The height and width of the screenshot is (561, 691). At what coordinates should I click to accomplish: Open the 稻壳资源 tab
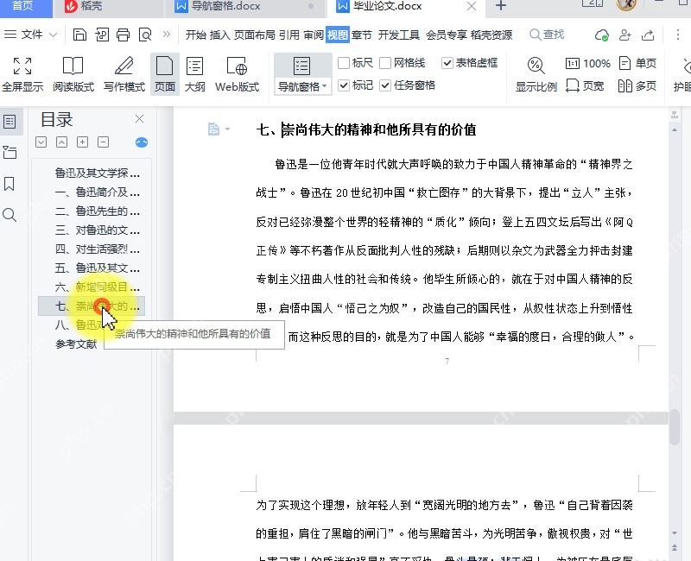491,35
